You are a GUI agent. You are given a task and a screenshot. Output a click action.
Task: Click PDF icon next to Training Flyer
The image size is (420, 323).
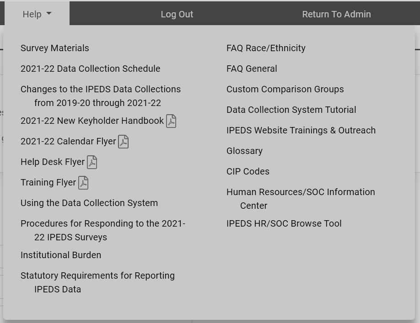83,183
